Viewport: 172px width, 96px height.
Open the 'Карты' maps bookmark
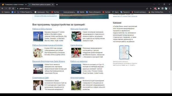click(115, 12)
